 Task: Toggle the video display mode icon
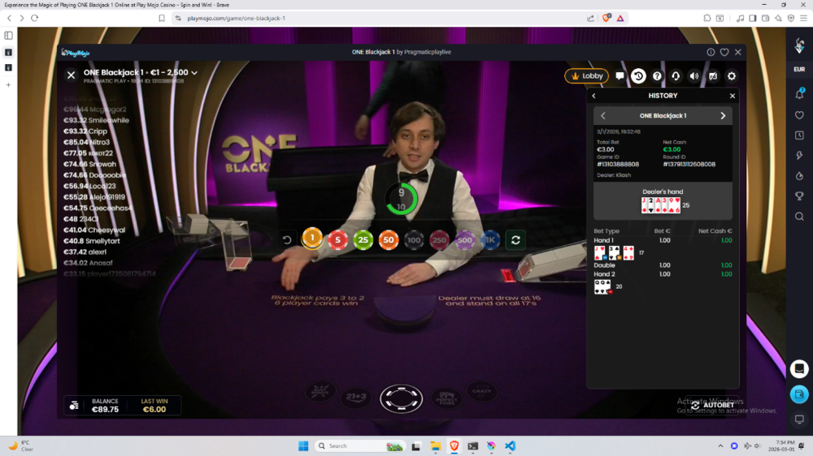pos(713,76)
